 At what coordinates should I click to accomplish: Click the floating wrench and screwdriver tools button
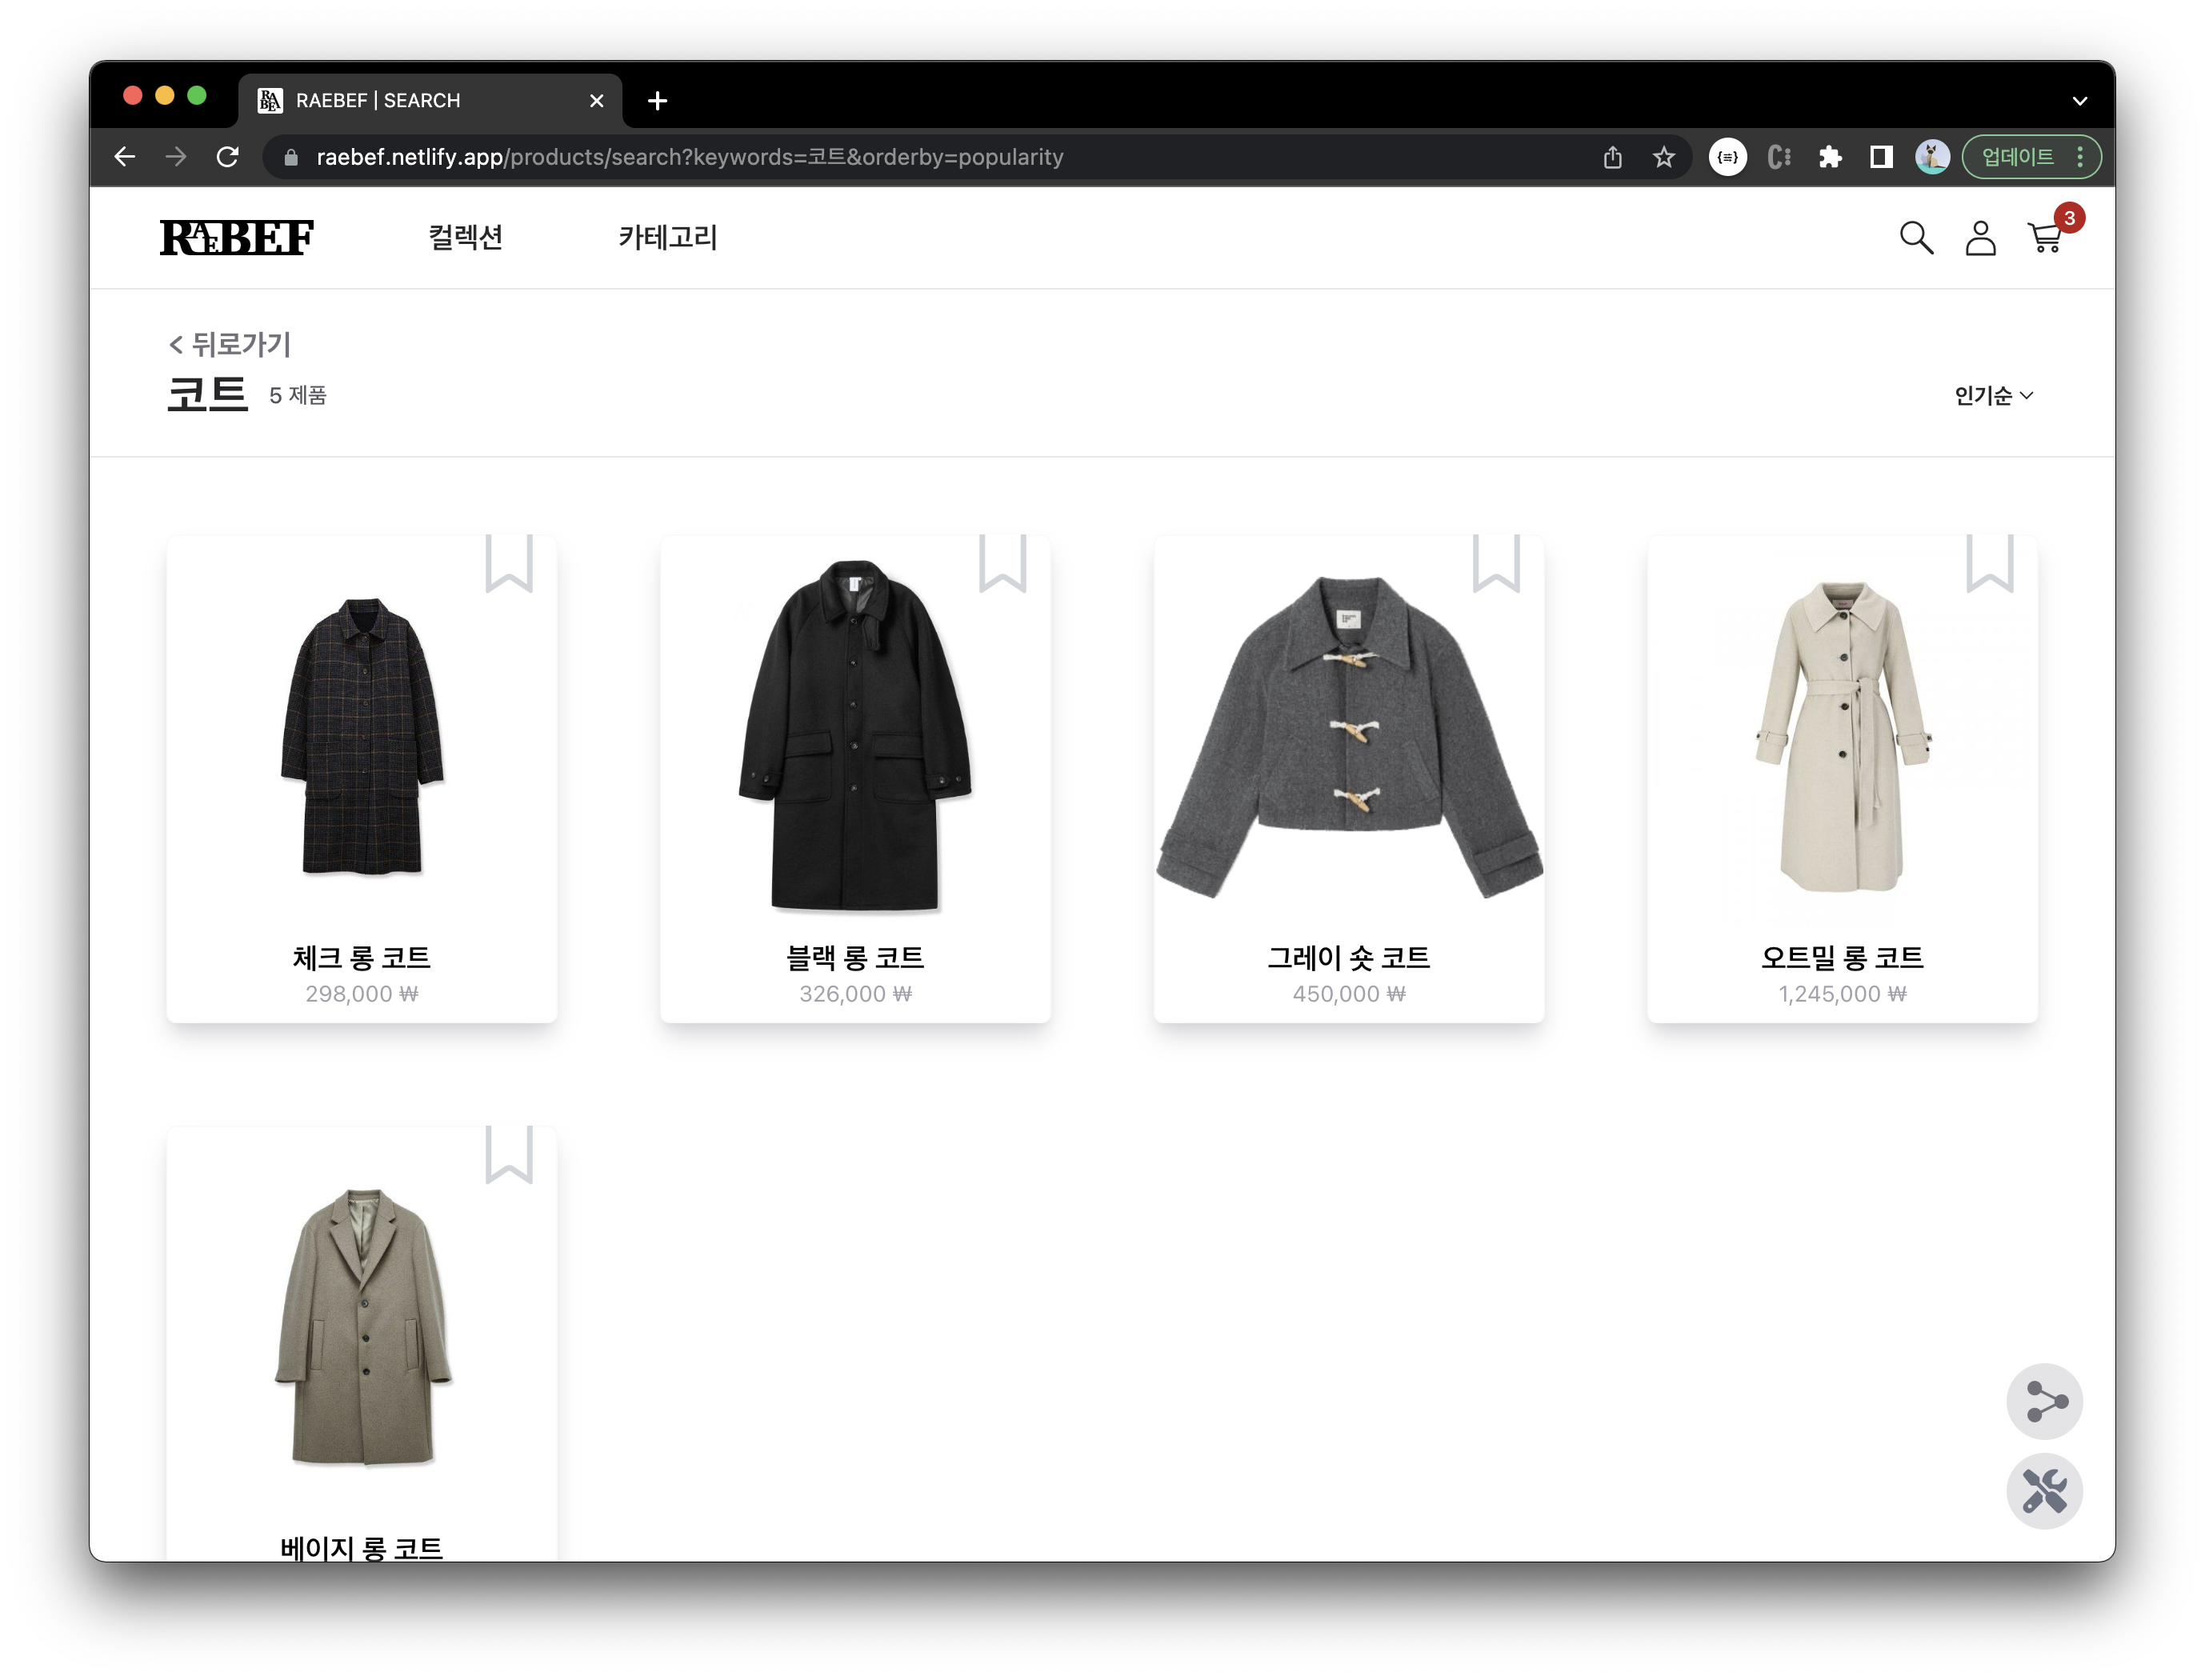pos(2044,1491)
